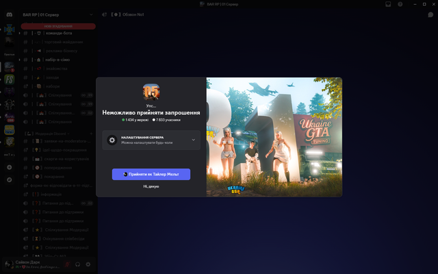Click 1 434 у мережі online count
The width and height of the screenshot is (438, 274).
coord(136,120)
